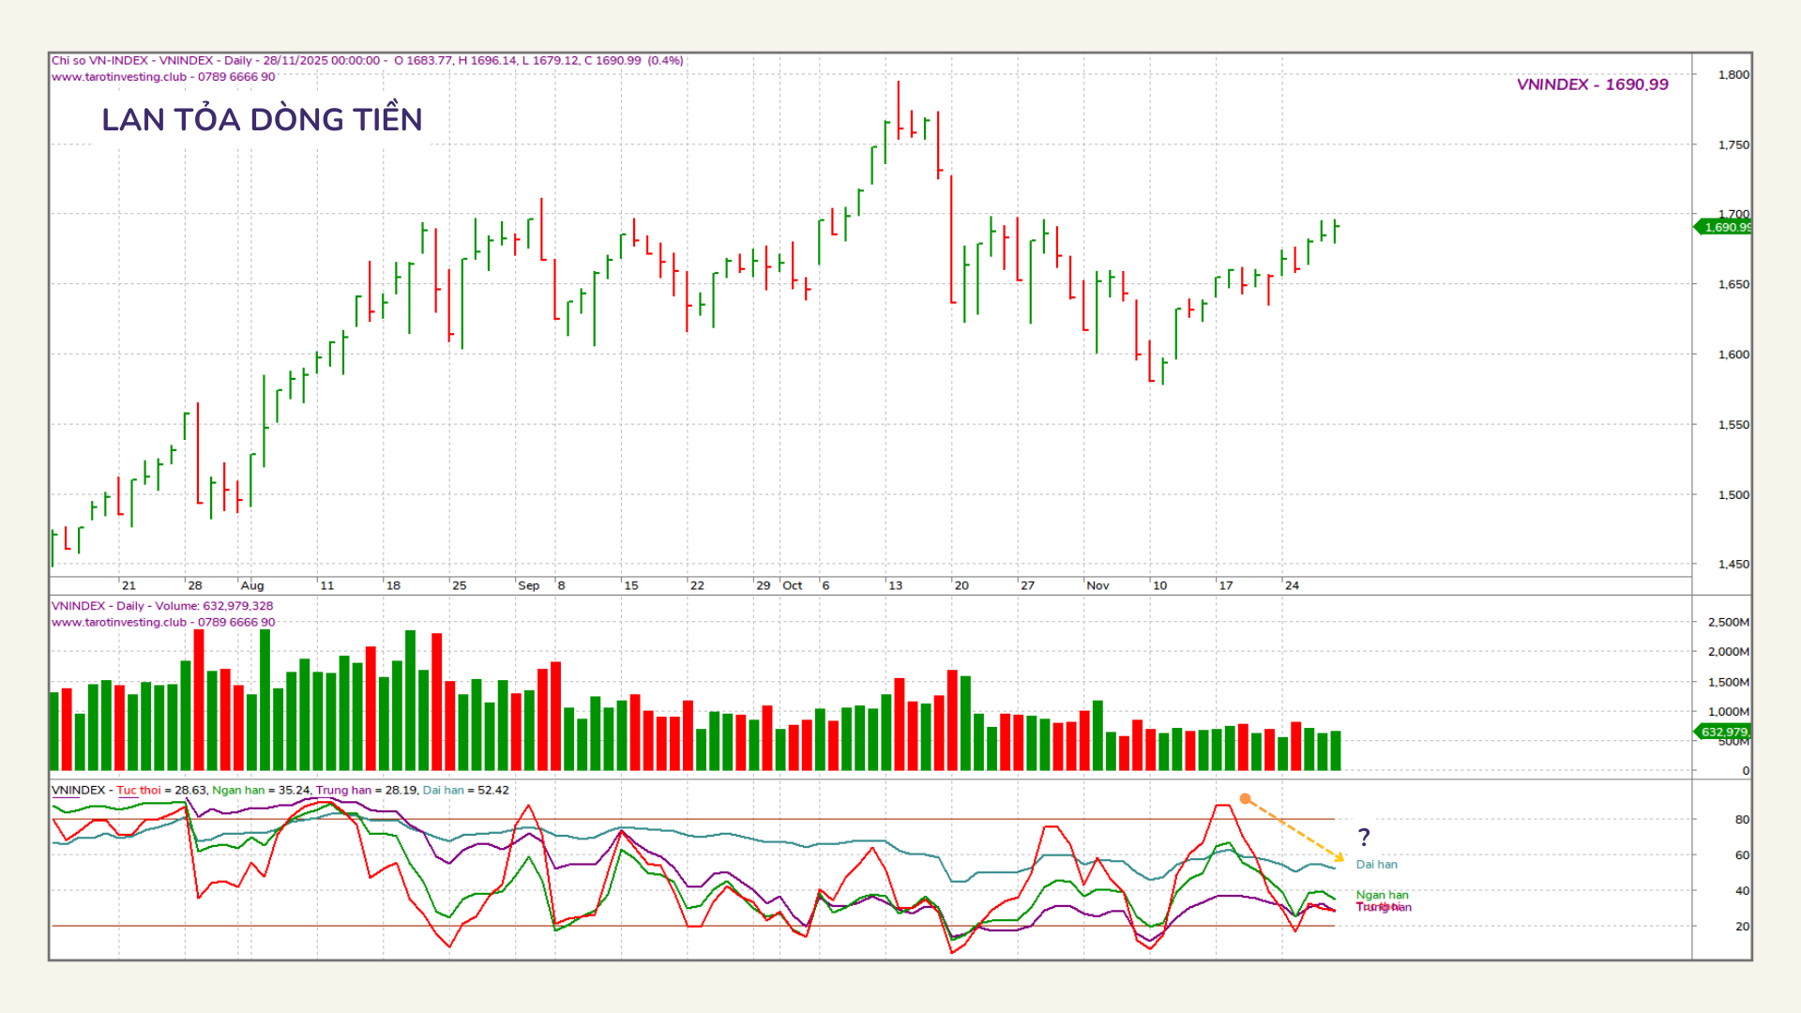Click the Dai han line label

click(x=1376, y=865)
